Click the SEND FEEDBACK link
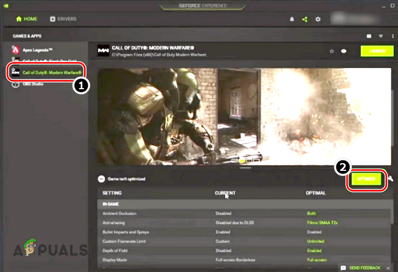This screenshot has height=272, width=398. tap(365, 268)
